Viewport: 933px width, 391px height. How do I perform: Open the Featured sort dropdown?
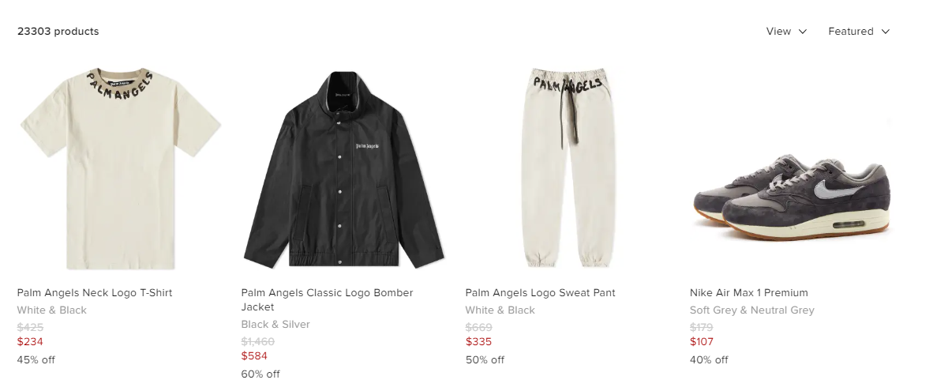point(859,32)
